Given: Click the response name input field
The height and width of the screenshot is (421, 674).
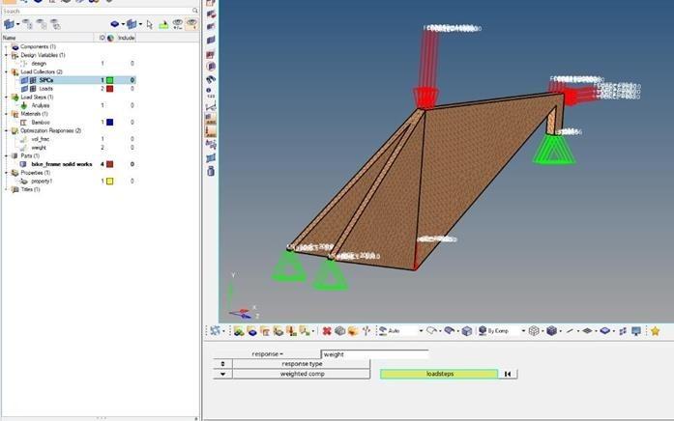Looking at the screenshot, I should (x=374, y=354).
